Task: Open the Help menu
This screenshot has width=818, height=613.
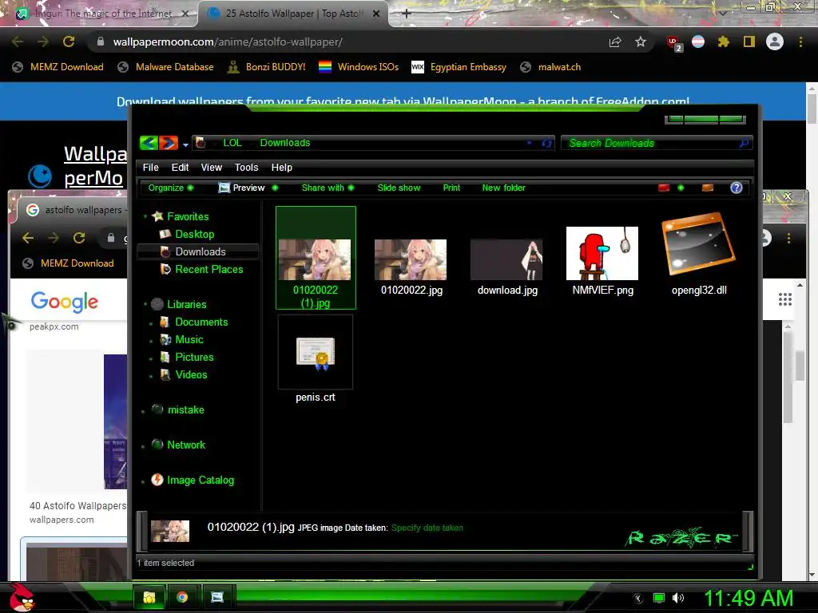Action: point(282,168)
